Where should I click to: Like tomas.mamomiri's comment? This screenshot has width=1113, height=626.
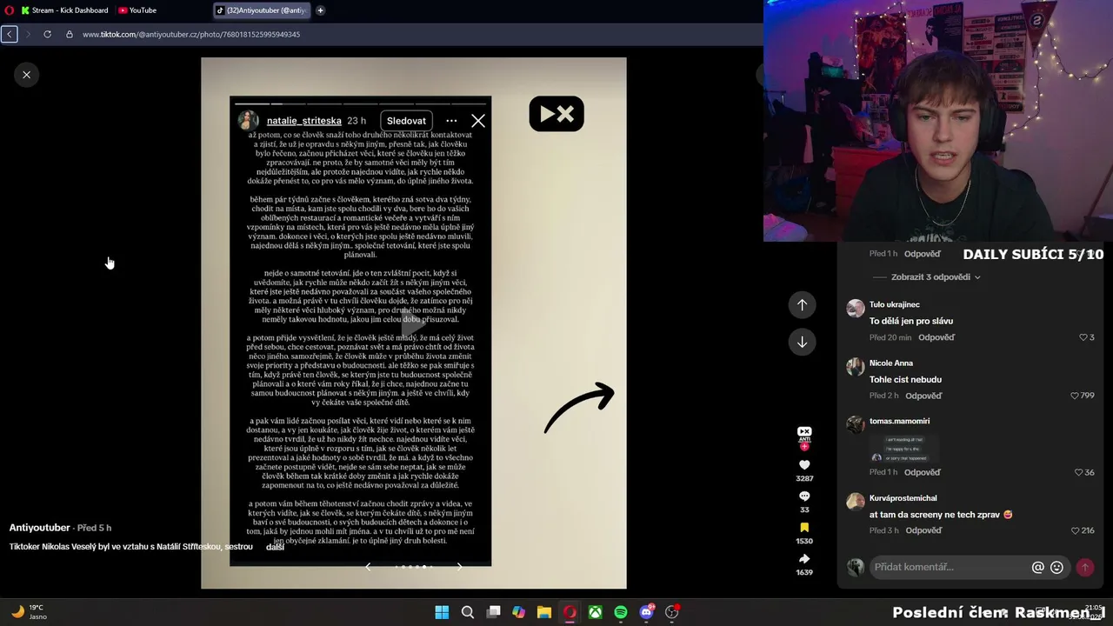point(1078,472)
